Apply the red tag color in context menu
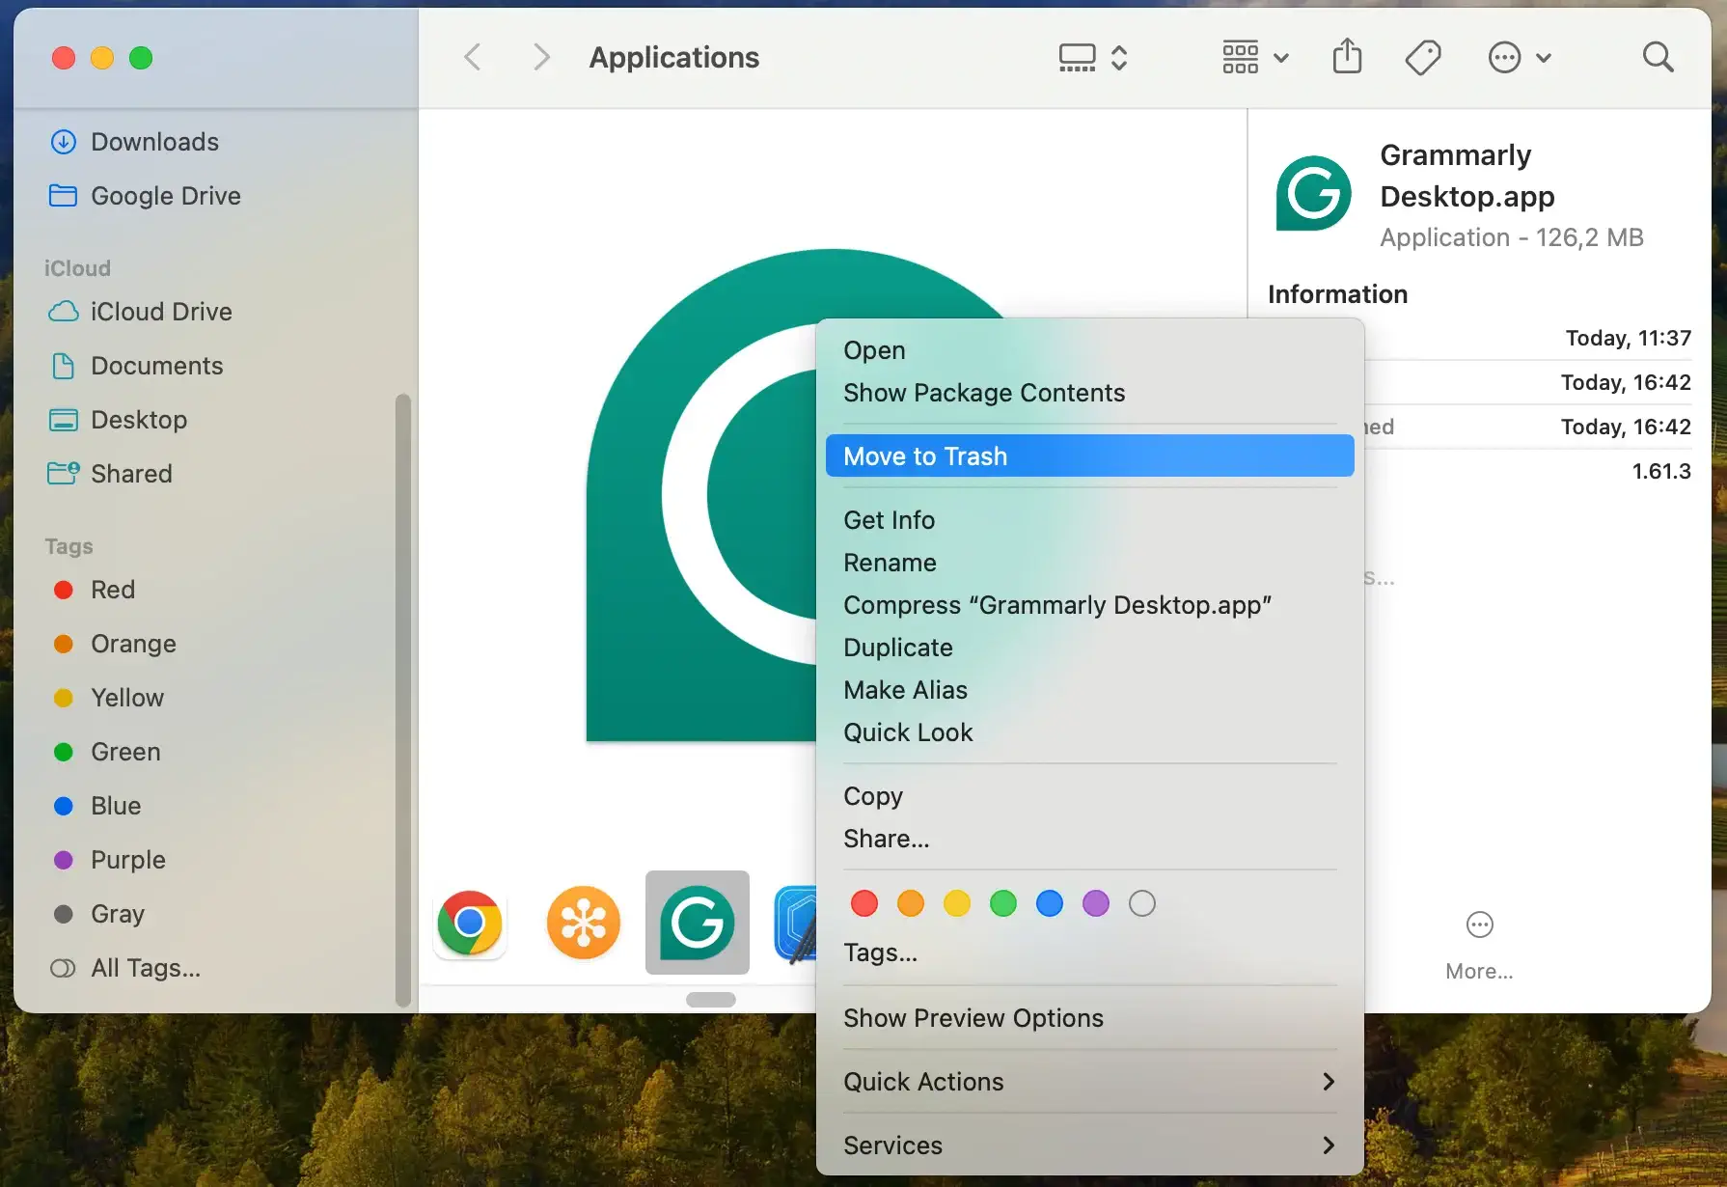Viewport: 1727px width, 1187px height. click(864, 903)
